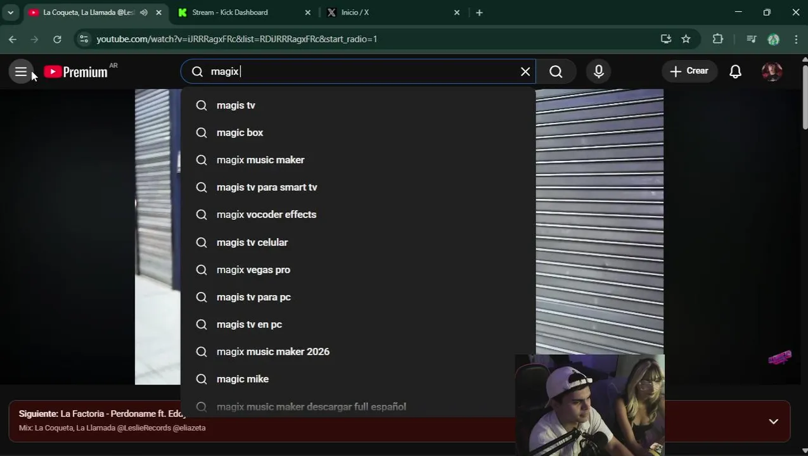Open the media controls icon in toolbar

[x=752, y=39]
